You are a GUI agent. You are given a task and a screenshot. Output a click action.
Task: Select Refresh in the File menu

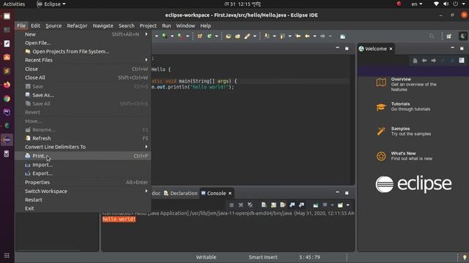pos(83,138)
